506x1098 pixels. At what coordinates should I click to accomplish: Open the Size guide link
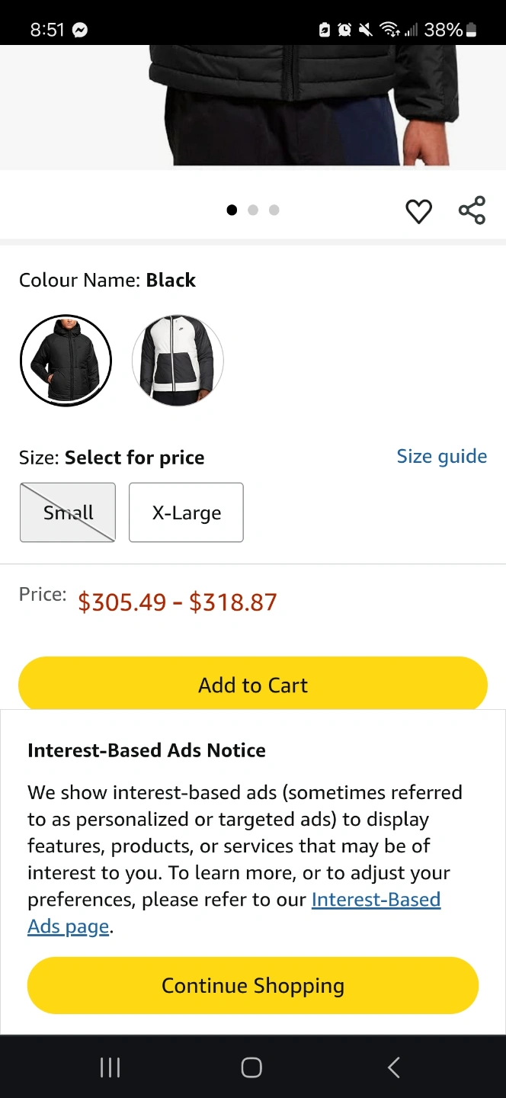click(x=441, y=457)
